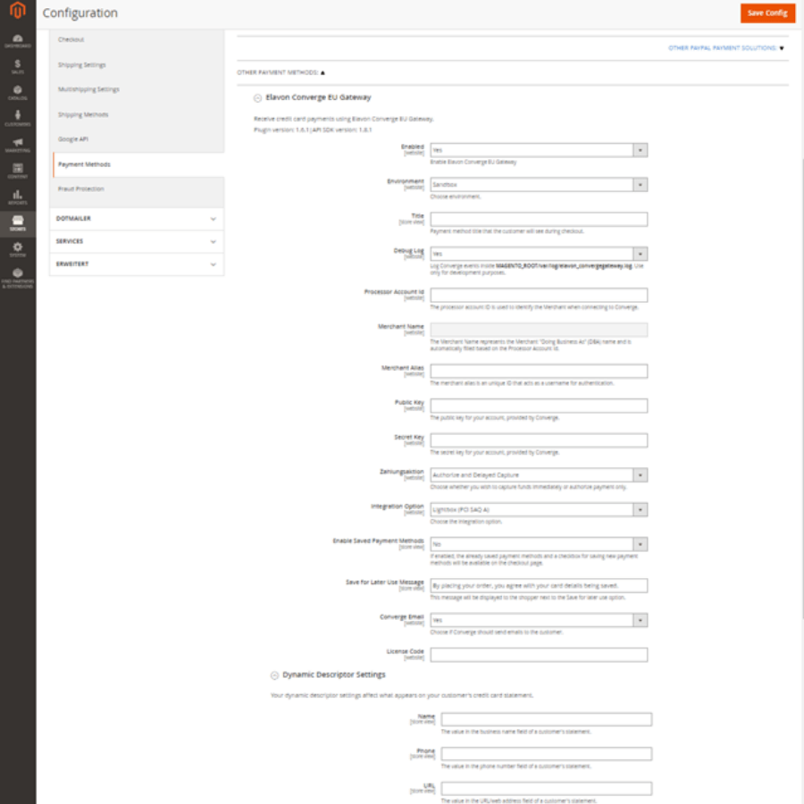Focus the Merchant Alias field
Screen dimensions: 804x804
(x=539, y=372)
